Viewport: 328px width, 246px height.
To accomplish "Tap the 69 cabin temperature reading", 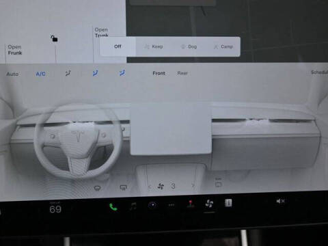I will click(x=55, y=209).
